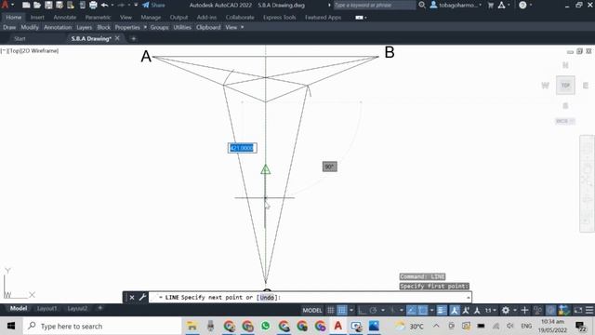Expand the Undo history dropdown arrow
This screenshot has width=595, height=335.
pos(112,5)
